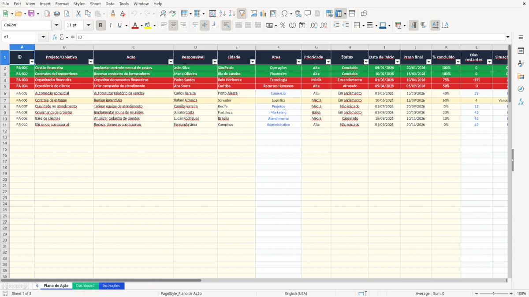This screenshot has width=529, height=297.
Task: Toggle Underline formatting
Action: click(119, 26)
